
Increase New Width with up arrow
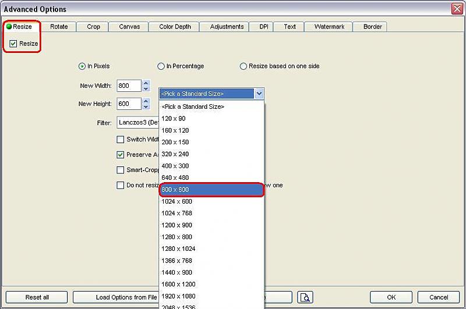point(146,83)
